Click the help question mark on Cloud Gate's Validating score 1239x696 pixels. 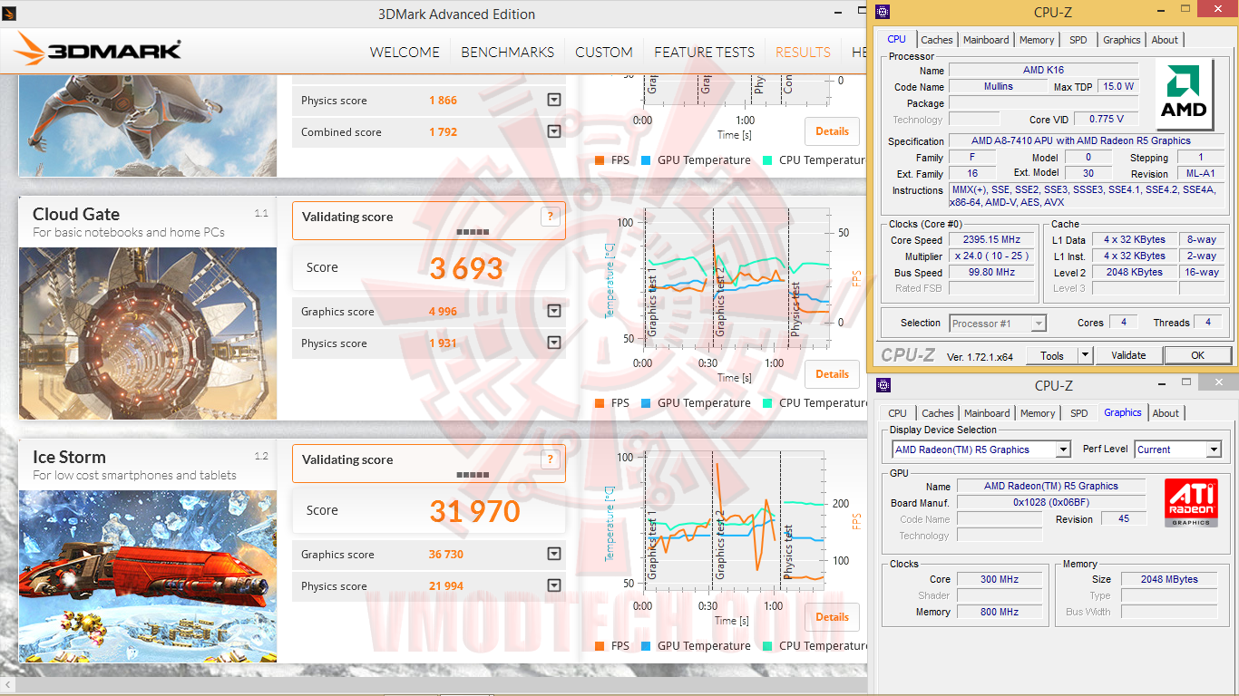(550, 217)
